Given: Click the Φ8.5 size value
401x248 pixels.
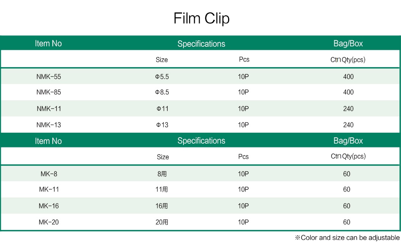Looking at the screenshot, I should click(x=162, y=92).
